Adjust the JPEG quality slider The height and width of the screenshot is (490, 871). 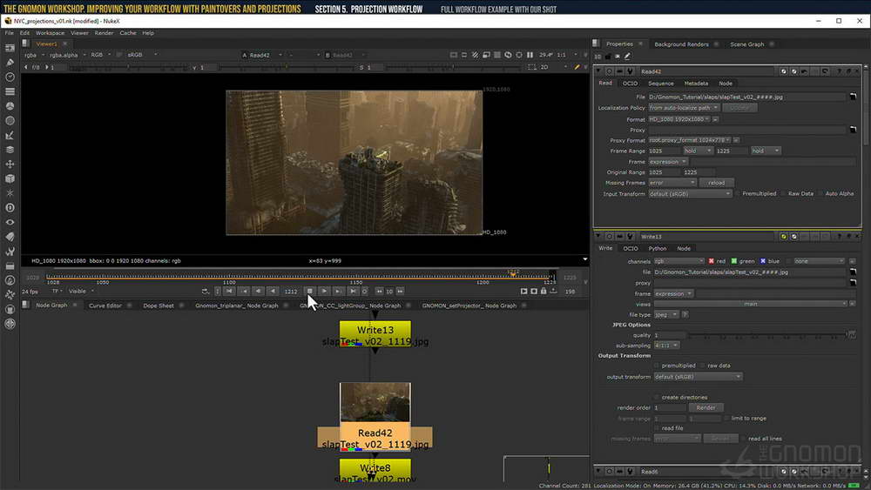click(x=767, y=335)
